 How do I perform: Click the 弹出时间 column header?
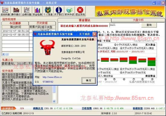[x=15, y=27]
